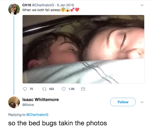Open the @CharlinatorG handle in tweet header
The height and width of the screenshot is (128, 152).
pyautogui.click(x=43, y=5)
